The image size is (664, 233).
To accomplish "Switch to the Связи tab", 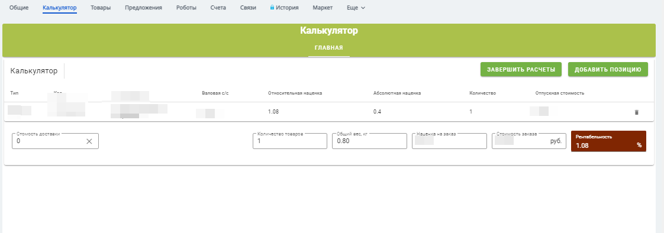I will pyautogui.click(x=248, y=8).
